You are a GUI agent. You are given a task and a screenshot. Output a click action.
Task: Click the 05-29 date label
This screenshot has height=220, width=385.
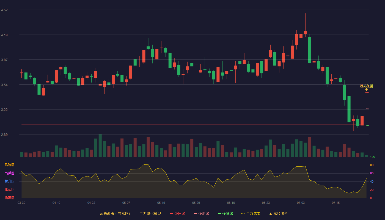point(196,203)
